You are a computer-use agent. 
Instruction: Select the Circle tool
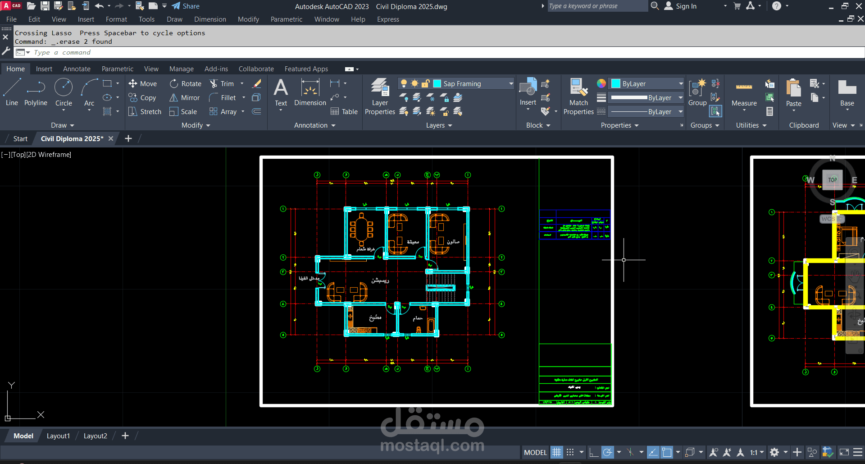click(x=64, y=92)
